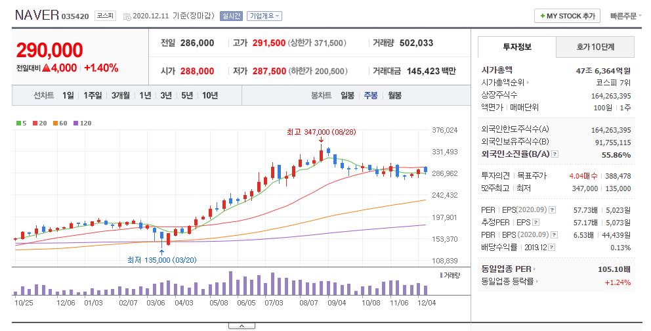Expand 동일업종 PER arrow link
Screen dimensions: 651x331
pos(534,269)
